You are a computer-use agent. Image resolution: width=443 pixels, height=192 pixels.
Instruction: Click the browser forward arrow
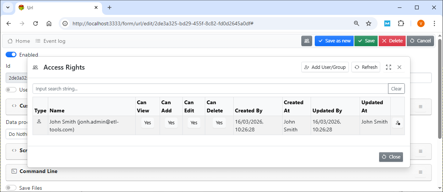coord(22,23)
